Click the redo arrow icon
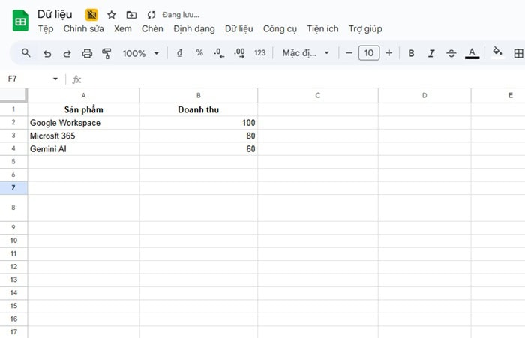 [67, 53]
